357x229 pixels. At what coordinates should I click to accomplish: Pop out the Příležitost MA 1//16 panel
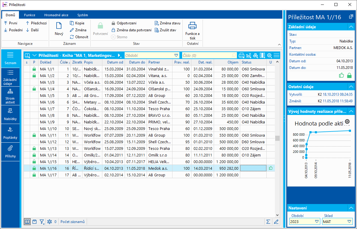click(x=351, y=17)
